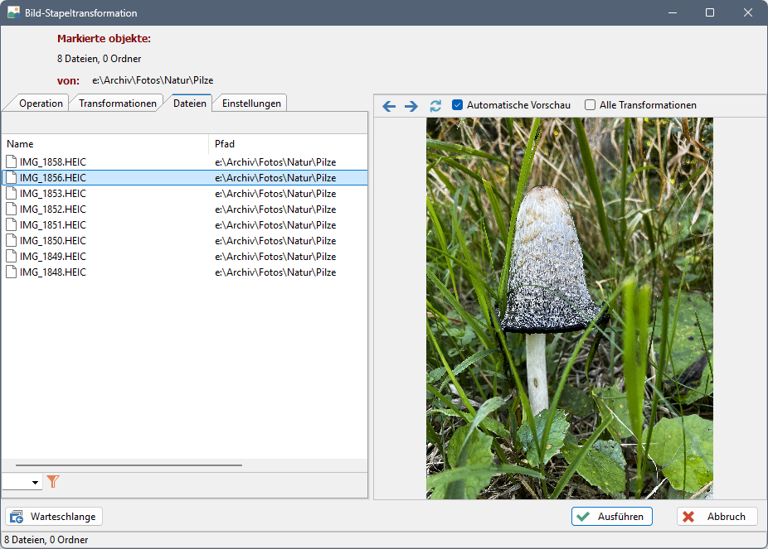The image size is (768, 549).
Task: Cancel with the Abbruch button
Action: [x=717, y=517]
